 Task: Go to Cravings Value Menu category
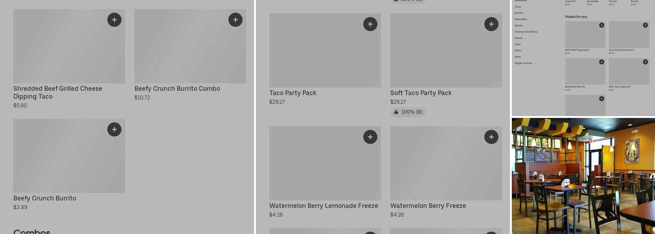526,32
